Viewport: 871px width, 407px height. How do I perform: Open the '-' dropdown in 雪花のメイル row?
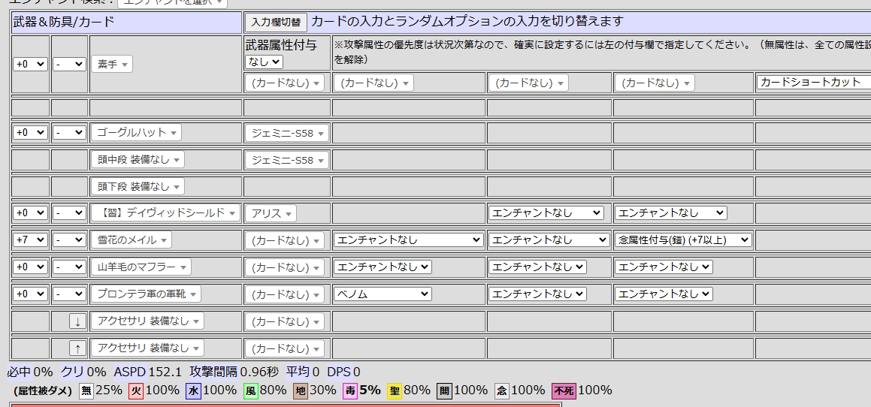pos(69,240)
